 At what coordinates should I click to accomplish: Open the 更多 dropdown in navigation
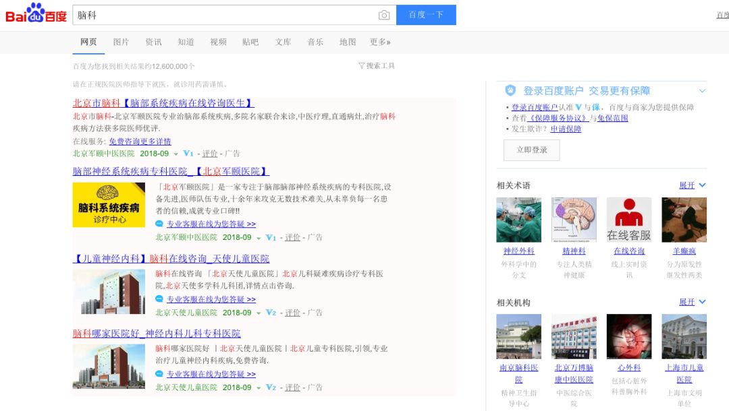(x=378, y=41)
